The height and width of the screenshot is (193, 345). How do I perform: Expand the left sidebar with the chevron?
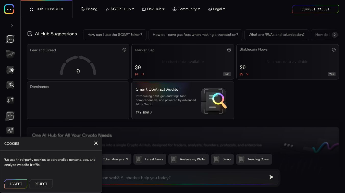point(12,25)
